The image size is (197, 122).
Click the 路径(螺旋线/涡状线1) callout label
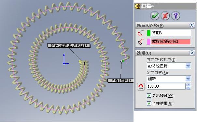pos(69,45)
